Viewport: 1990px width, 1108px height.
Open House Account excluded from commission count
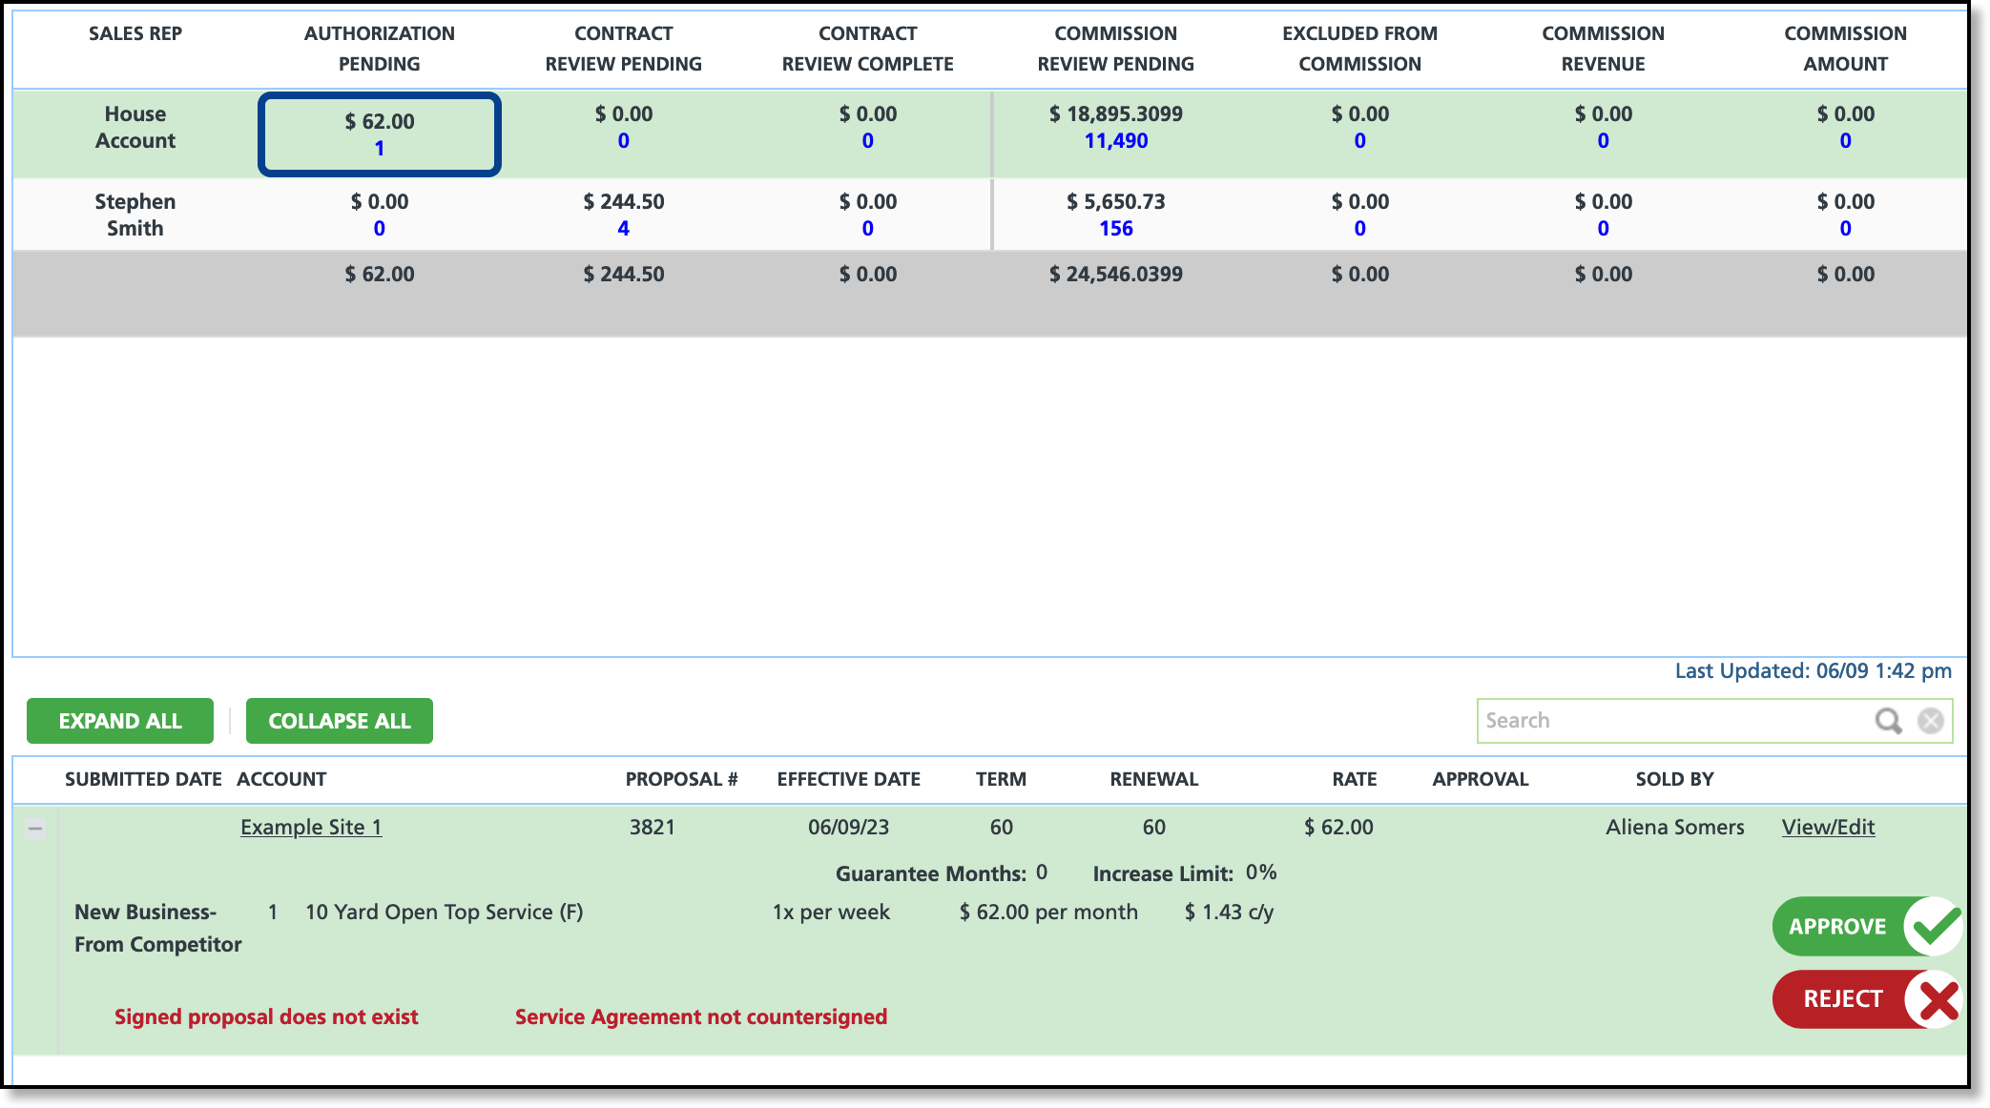(x=1359, y=141)
